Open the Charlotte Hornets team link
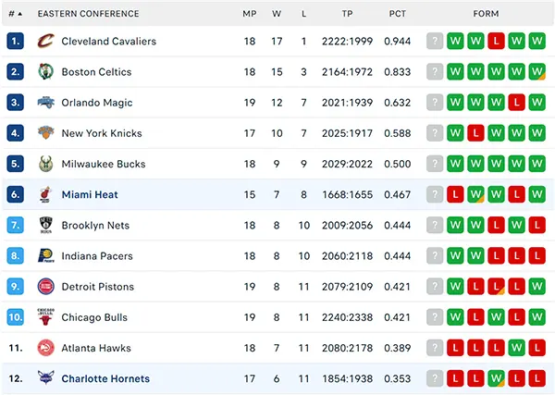The image size is (555, 395). pos(105,378)
